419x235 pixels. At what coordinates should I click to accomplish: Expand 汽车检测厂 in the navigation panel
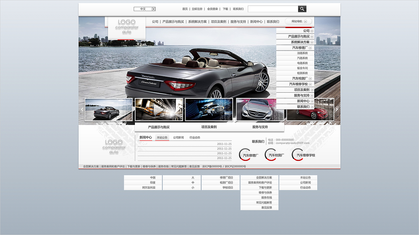click(x=310, y=78)
